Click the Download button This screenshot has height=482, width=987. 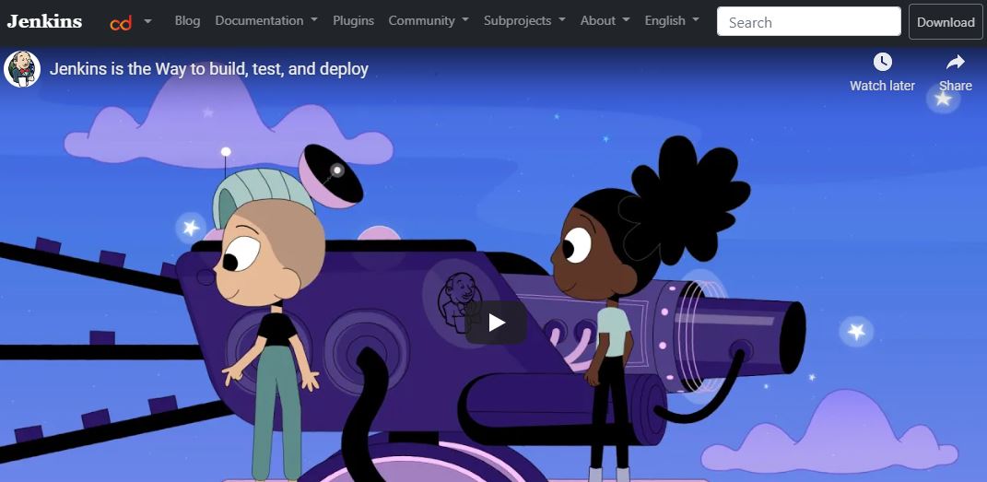click(946, 22)
